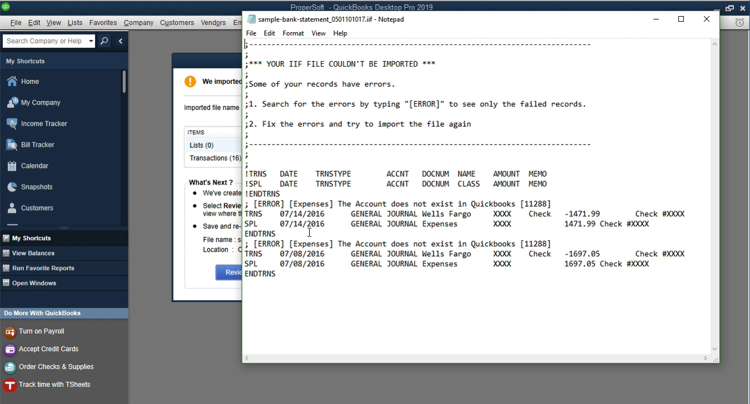The image size is (750, 404).
Task: Click the 07/08/2016 TRNS line date
Action: tap(302, 254)
